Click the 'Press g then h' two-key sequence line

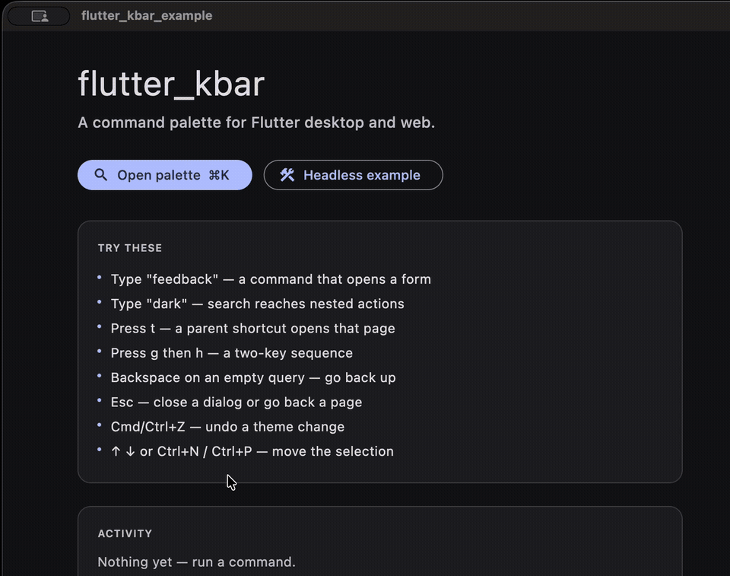pyautogui.click(x=231, y=353)
